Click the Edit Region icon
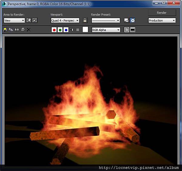The image size is (182, 171). 29,20
